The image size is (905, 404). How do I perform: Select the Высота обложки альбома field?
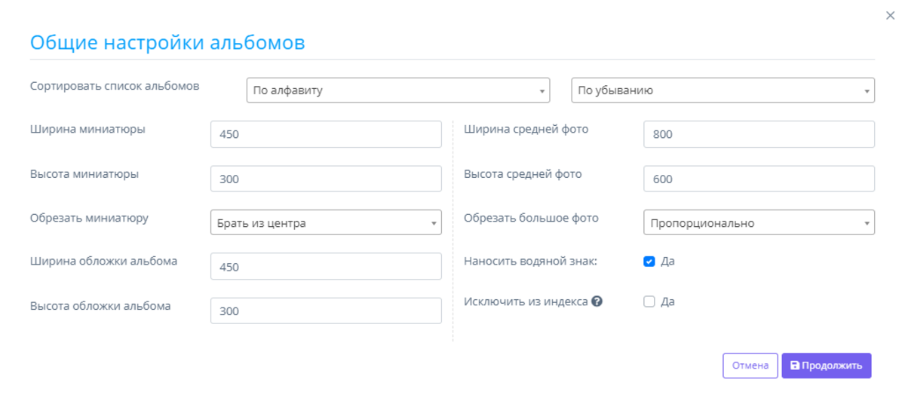coord(326,311)
